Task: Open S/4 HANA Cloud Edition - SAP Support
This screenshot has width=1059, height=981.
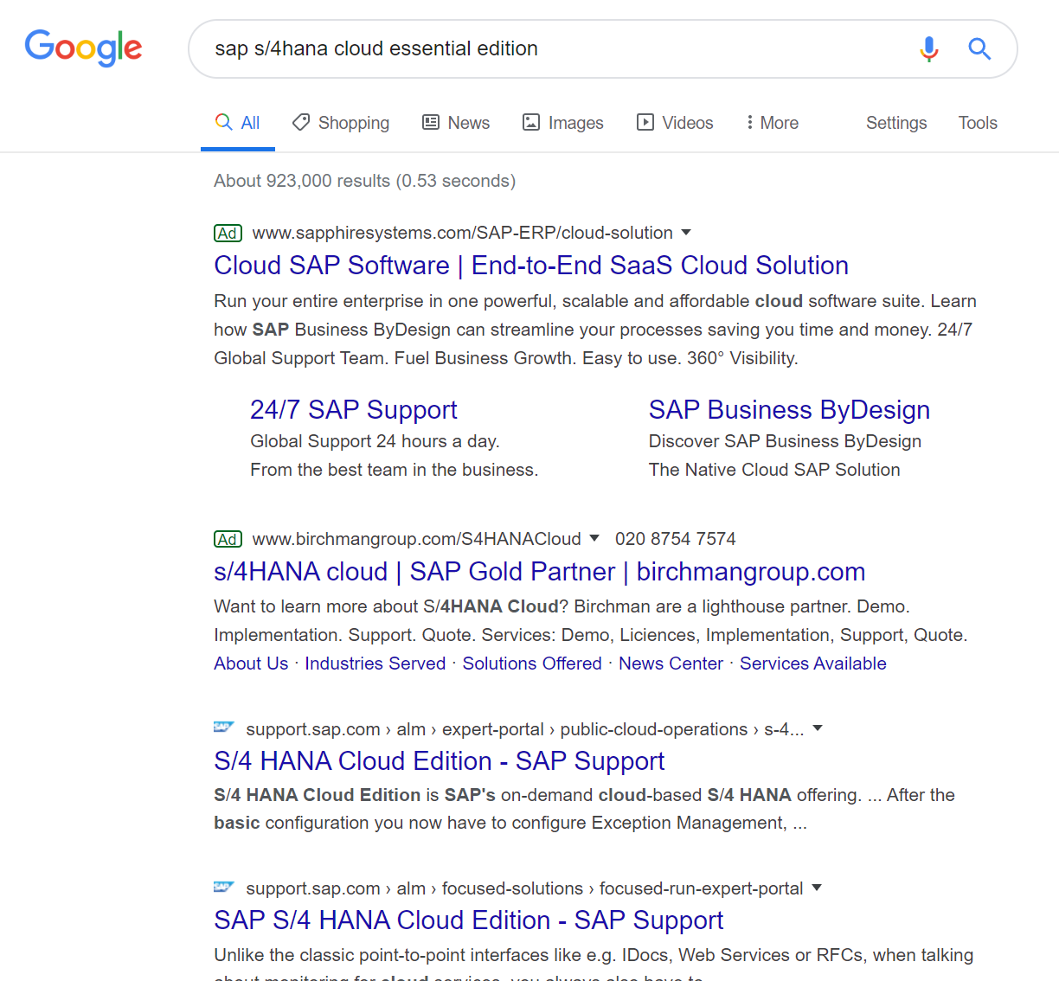Action: 440,761
